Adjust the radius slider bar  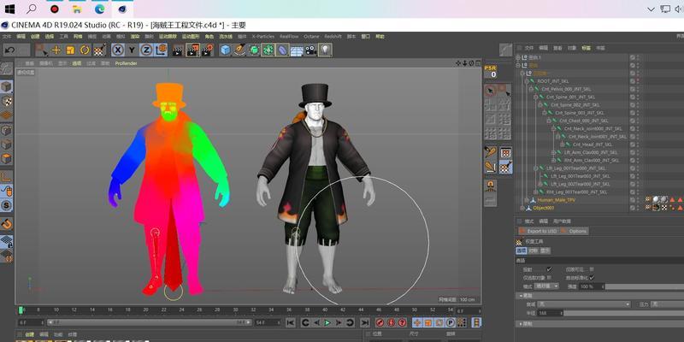pos(623,313)
